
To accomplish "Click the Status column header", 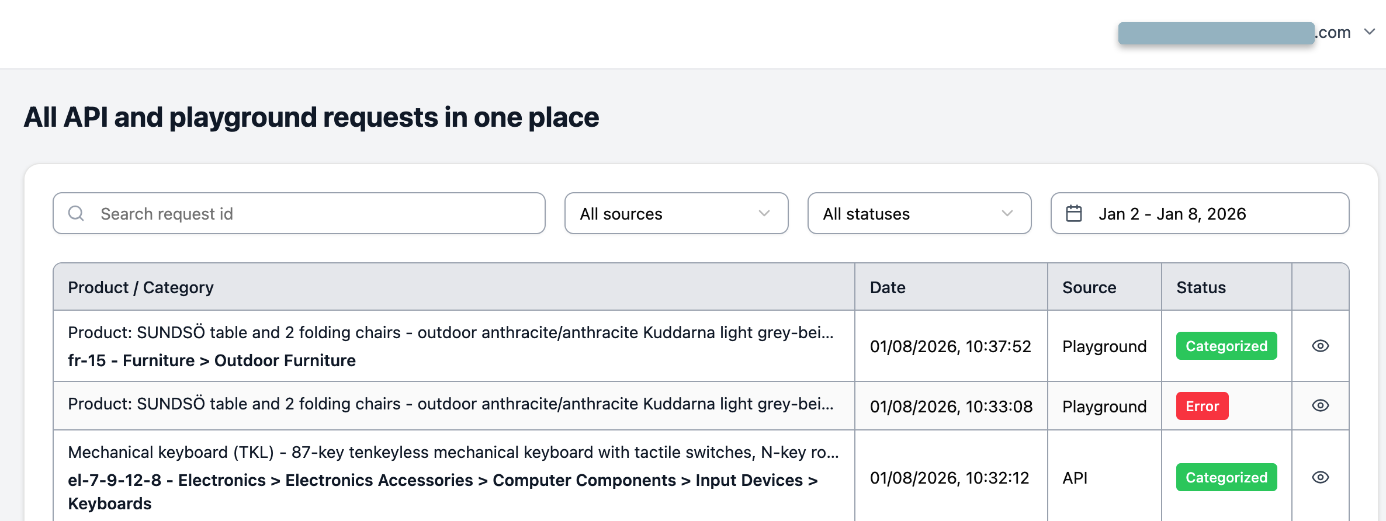I will click(1200, 287).
